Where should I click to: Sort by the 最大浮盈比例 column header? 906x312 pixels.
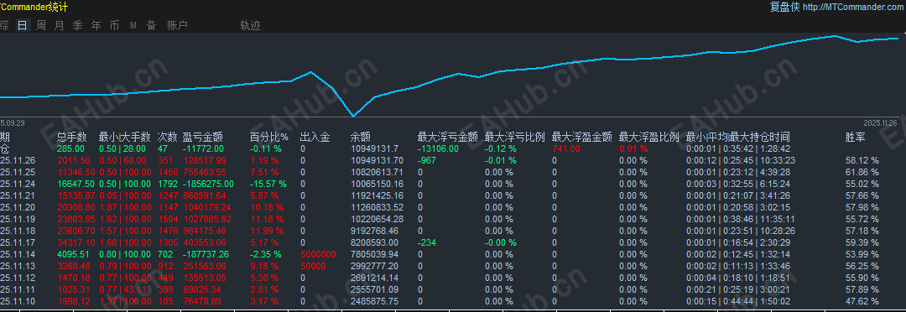[648, 137]
